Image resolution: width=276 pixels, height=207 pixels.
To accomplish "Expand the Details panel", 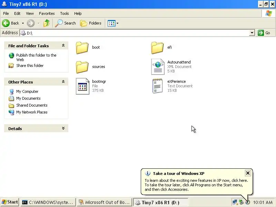I will click(x=63, y=128).
